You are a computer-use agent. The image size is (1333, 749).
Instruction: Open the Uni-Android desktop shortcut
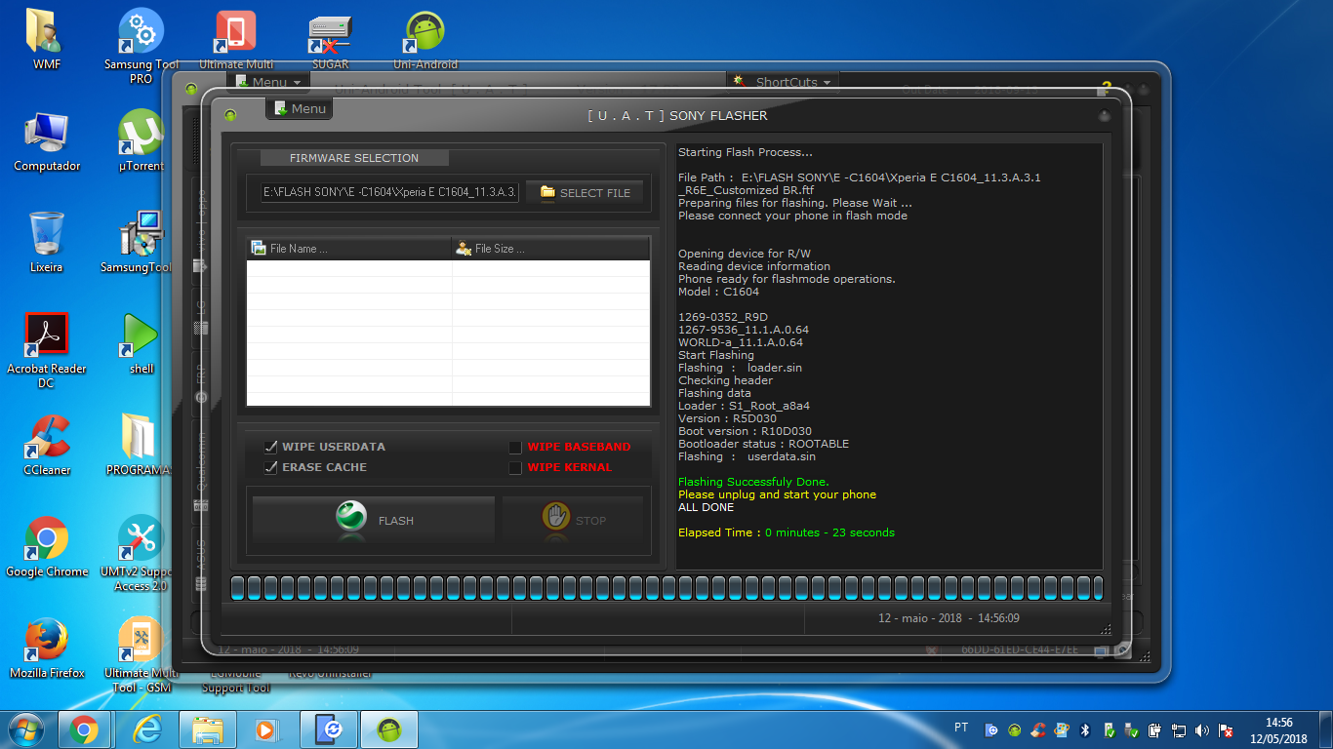point(425,39)
